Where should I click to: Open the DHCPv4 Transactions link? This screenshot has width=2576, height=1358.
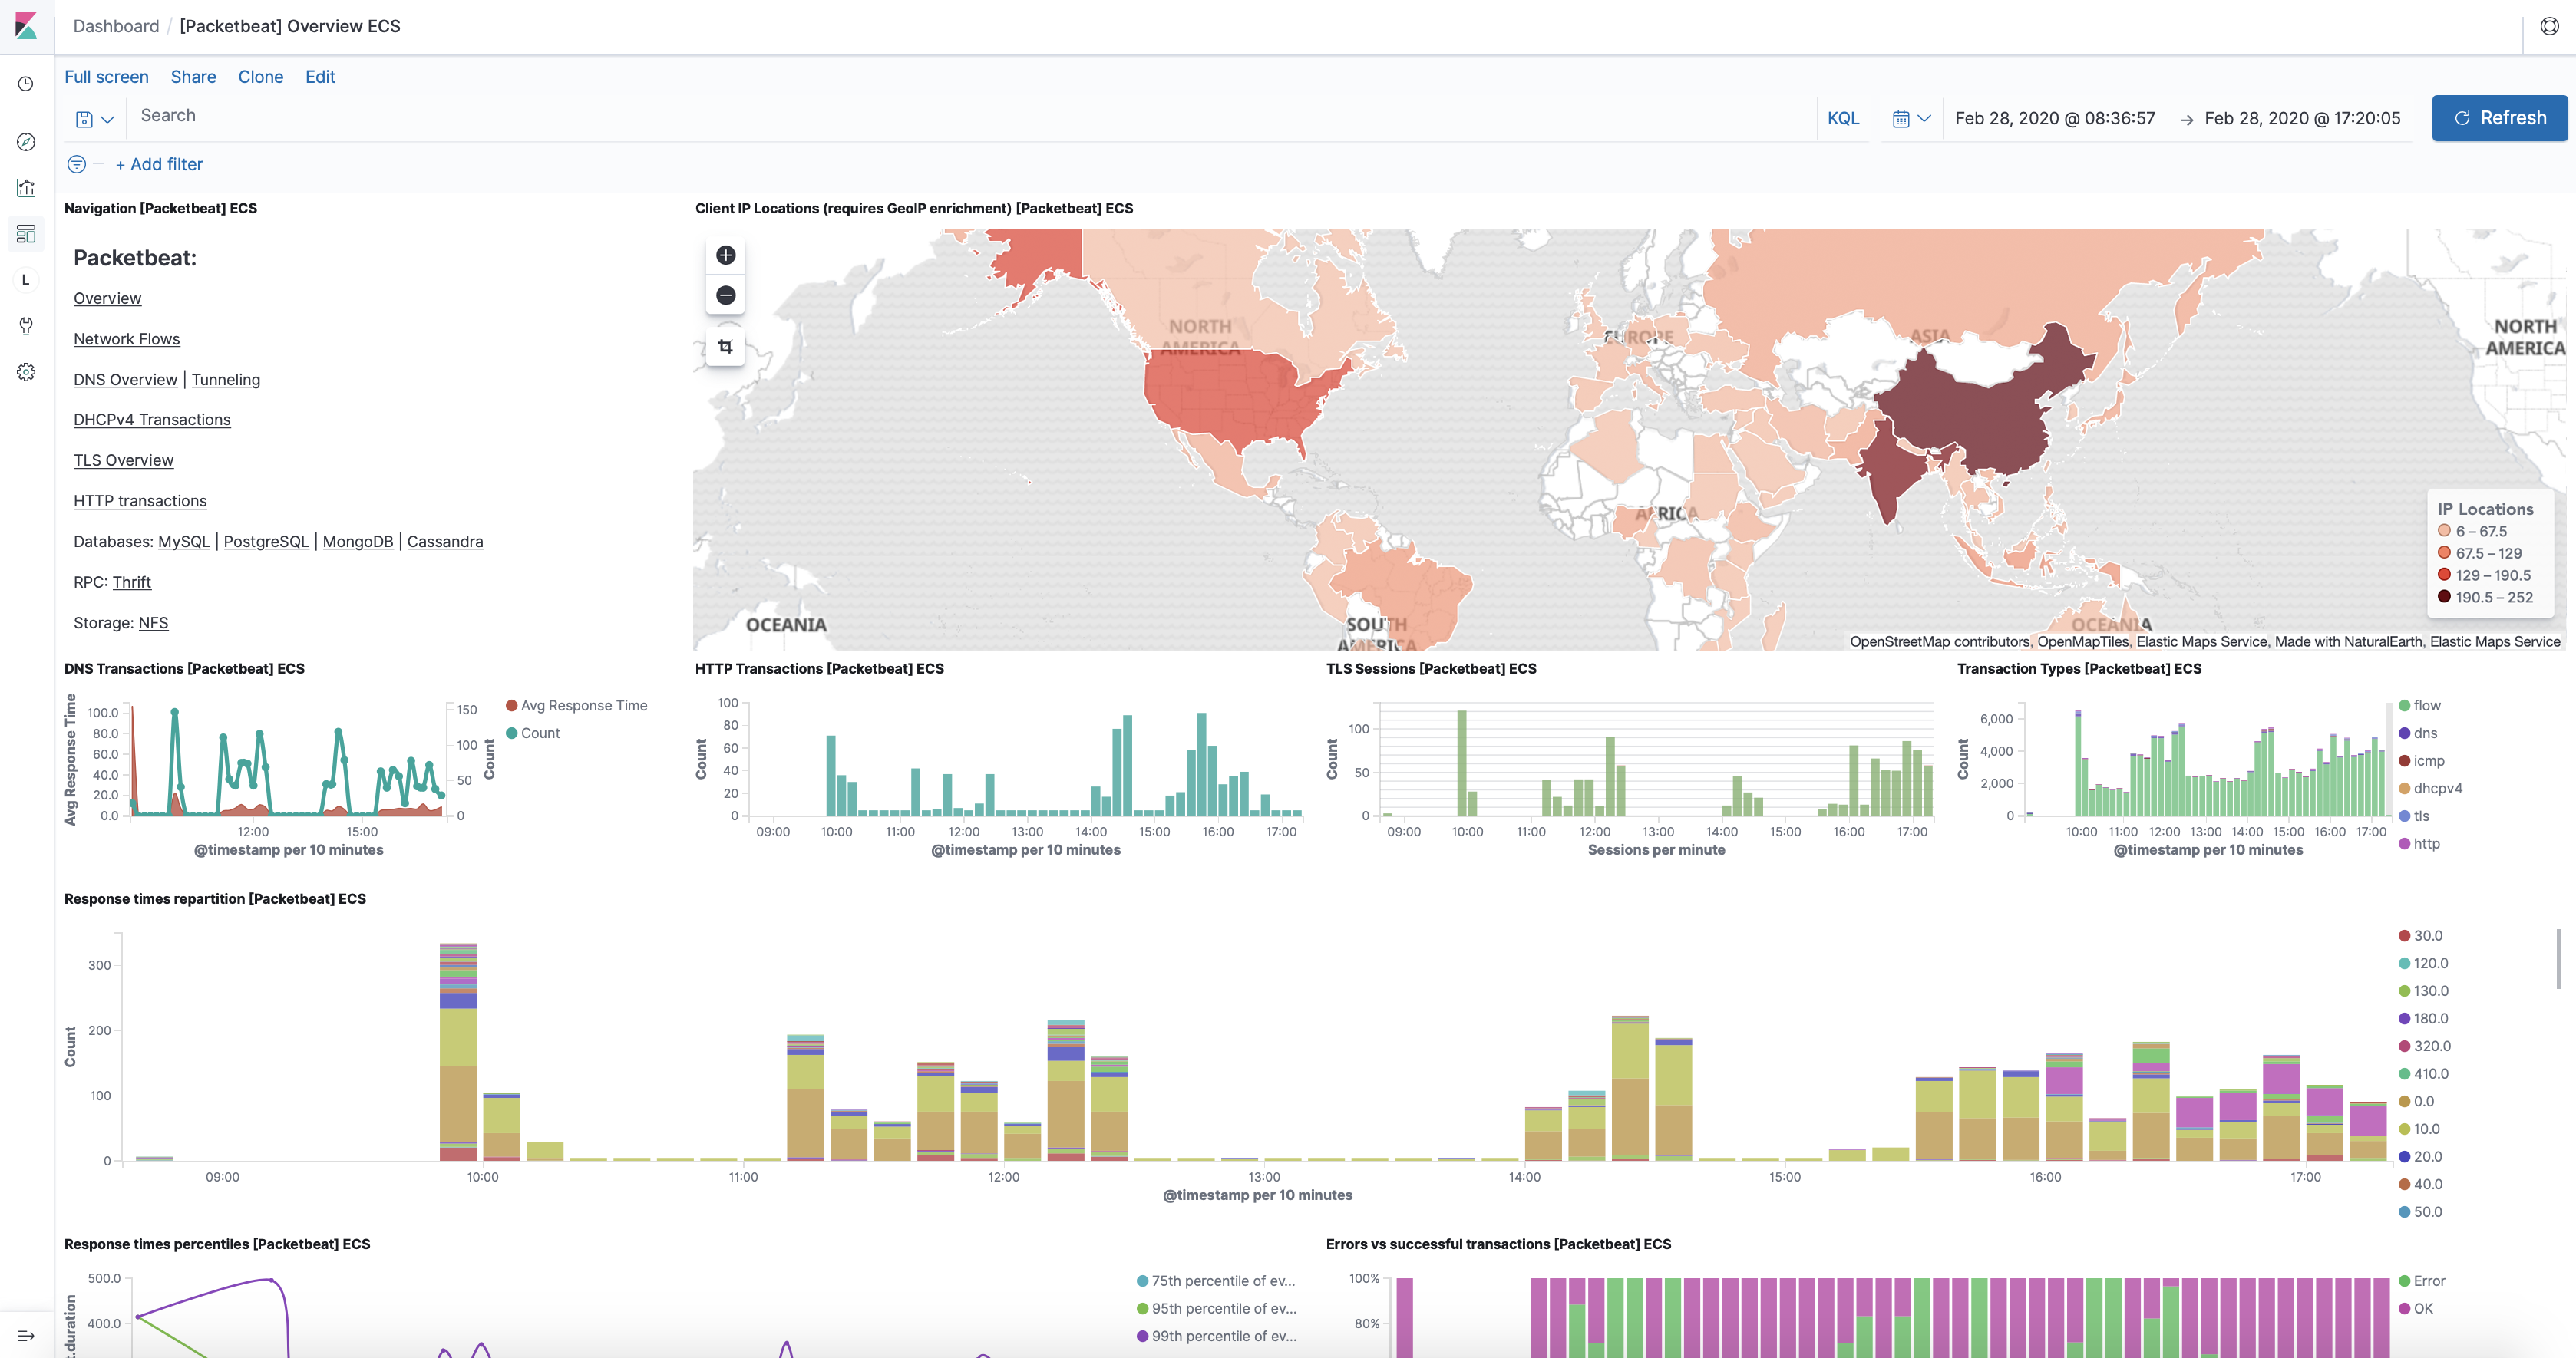(x=152, y=420)
